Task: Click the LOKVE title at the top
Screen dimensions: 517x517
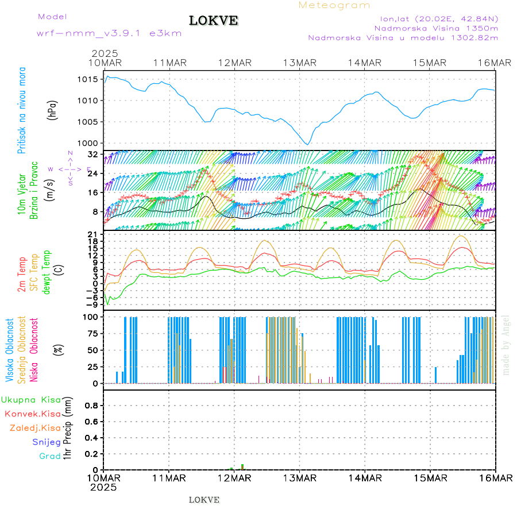Action: 213,21
